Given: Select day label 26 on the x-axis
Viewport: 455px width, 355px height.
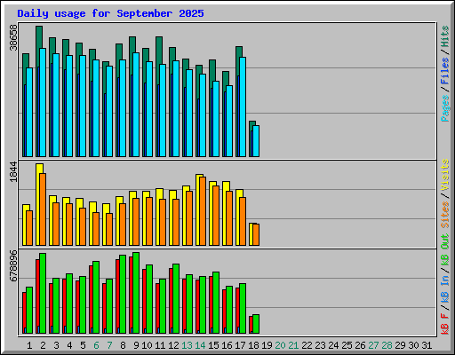Looking at the screenshot, I should tap(360, 345).
